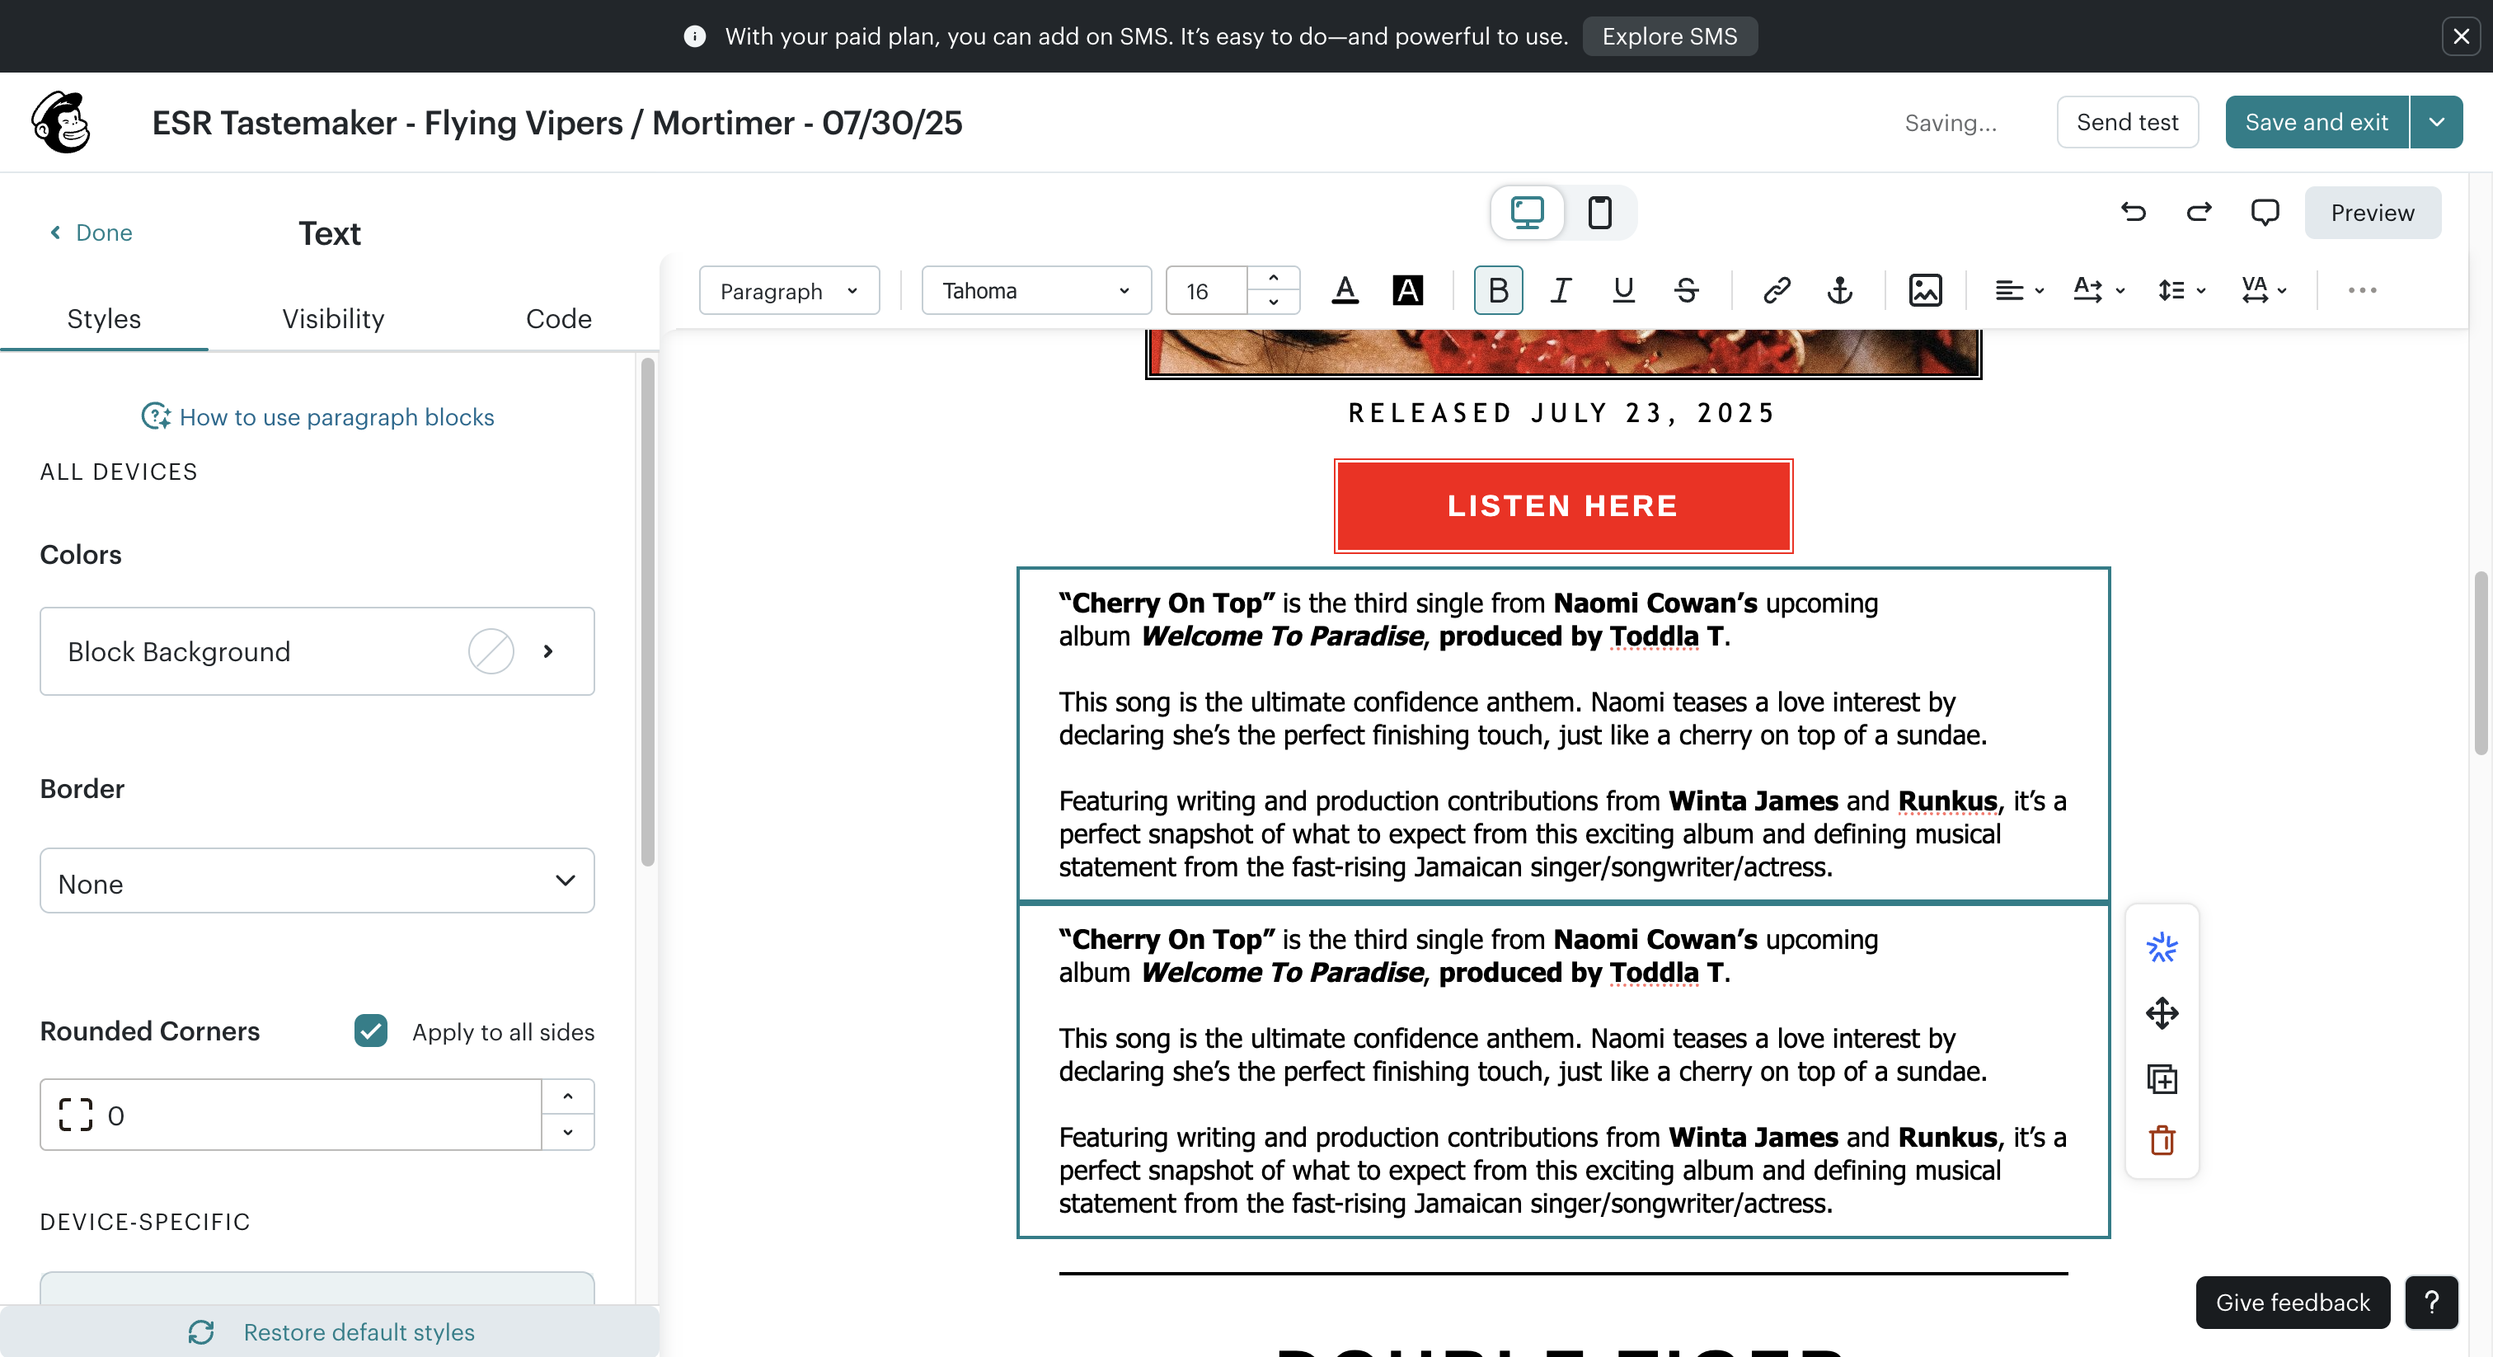Open the Block Background color swatch

tap(491, 651)
